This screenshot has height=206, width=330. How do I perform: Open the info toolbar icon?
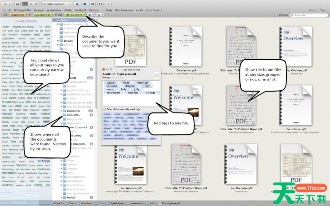tap(92, 4)
